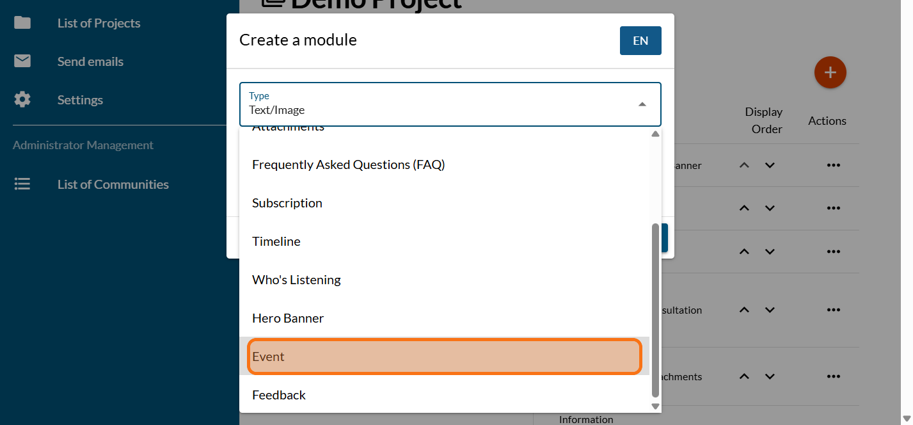Move the Attachments row down in display order

770,376
